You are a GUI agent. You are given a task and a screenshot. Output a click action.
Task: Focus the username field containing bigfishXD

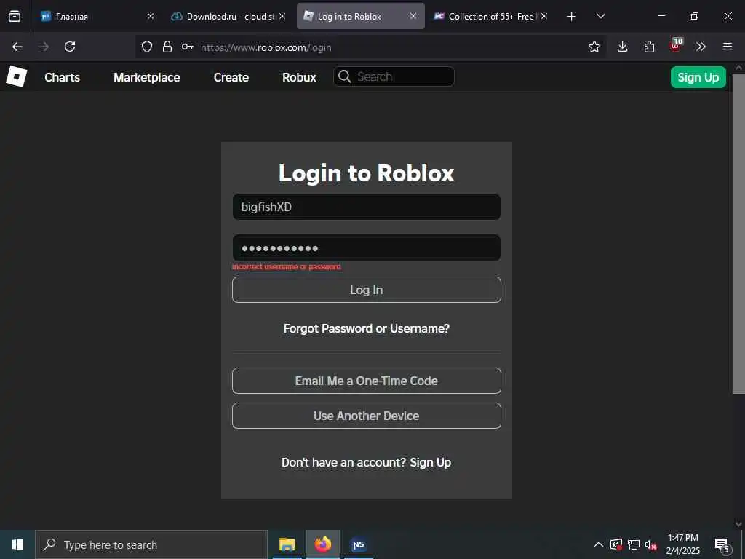click(x=367, y=207)
